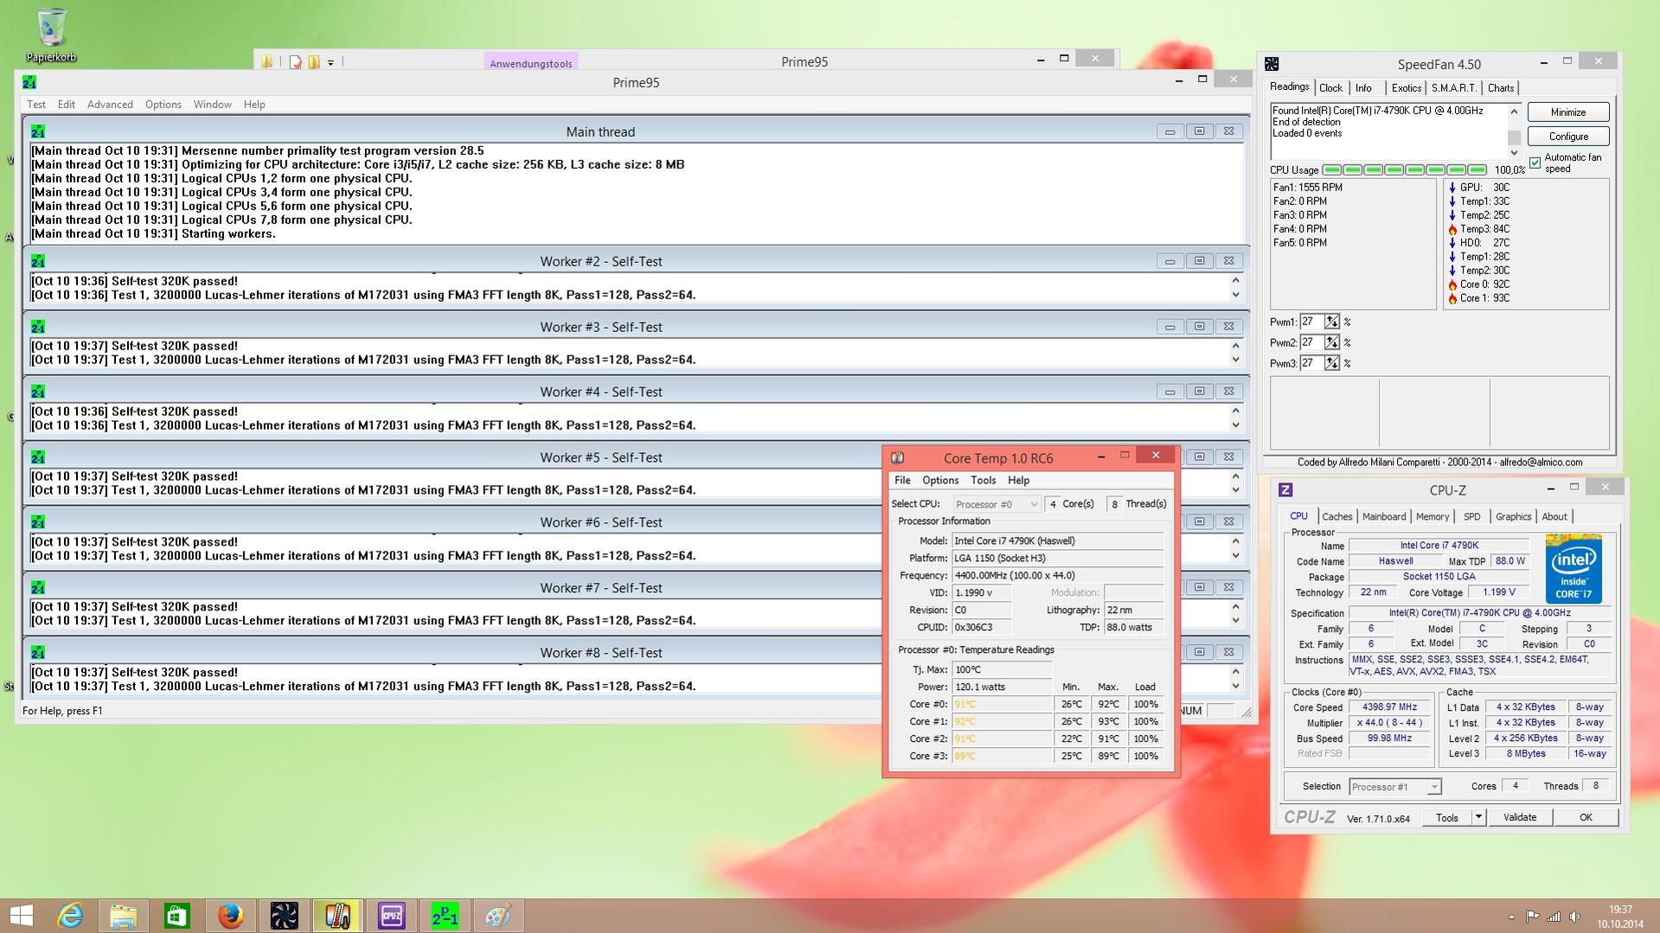Select the Anwendungstools ribbon tab in Explorer

coord(531,63)
